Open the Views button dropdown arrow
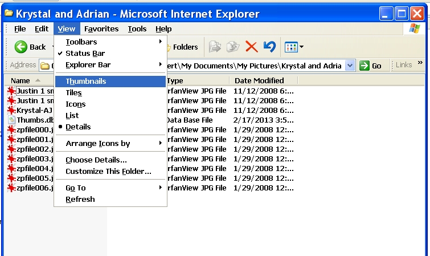The width and height of the screenshot is (430, 256). tap(301, 47)
